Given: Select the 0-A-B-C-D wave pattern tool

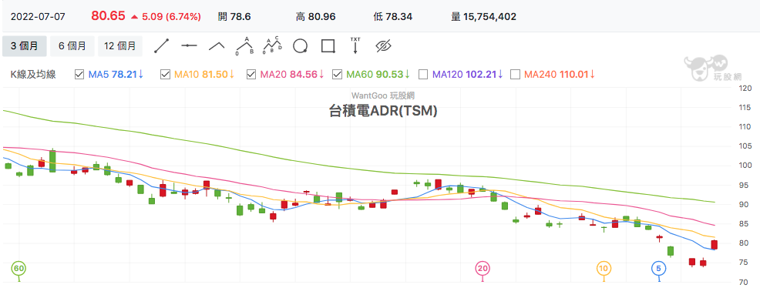Looking at the screenshot, I should [273, 46].
